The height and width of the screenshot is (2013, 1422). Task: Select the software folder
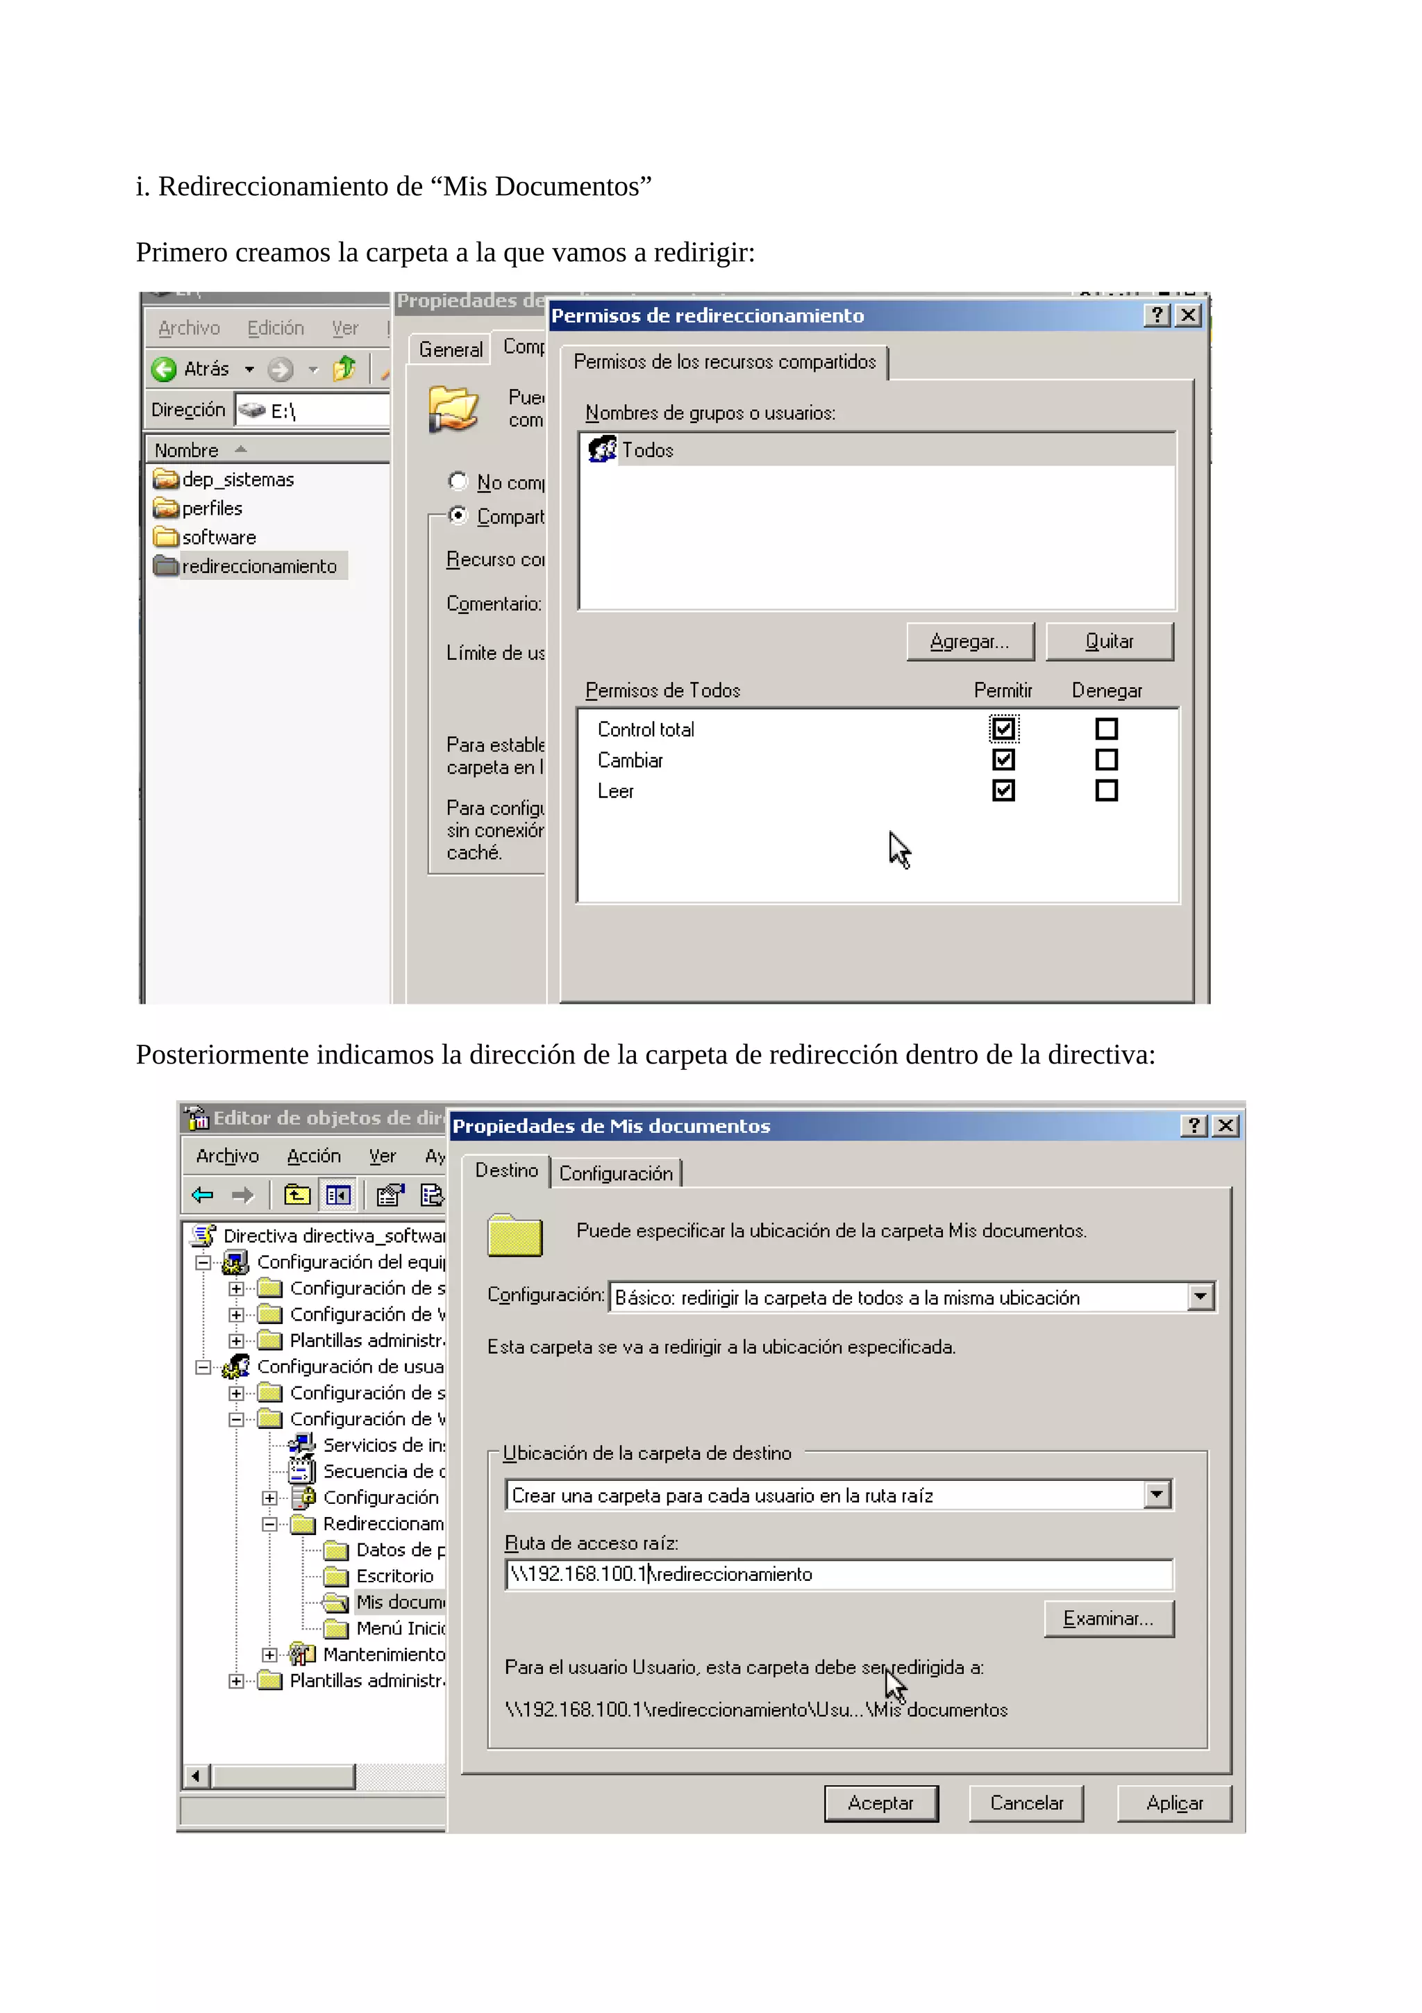click(205, 538)
